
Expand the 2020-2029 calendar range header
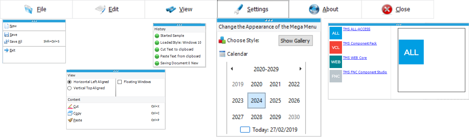coord(266,69)
